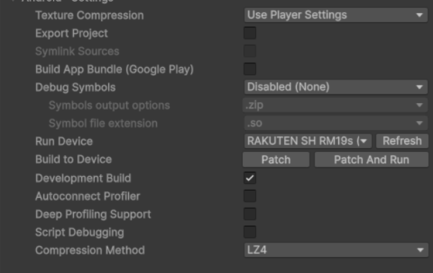The height and width of the screenshot is (273, 433).
Task: Click the Patch And Run button
Action: tap(371, 160)
